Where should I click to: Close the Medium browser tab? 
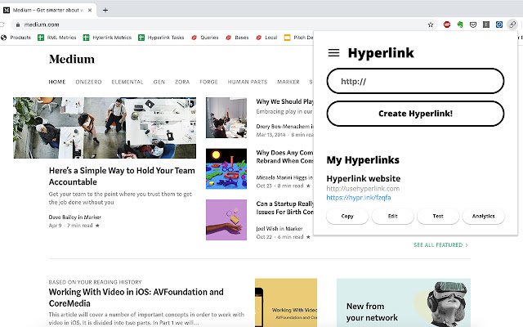point(90,10)
